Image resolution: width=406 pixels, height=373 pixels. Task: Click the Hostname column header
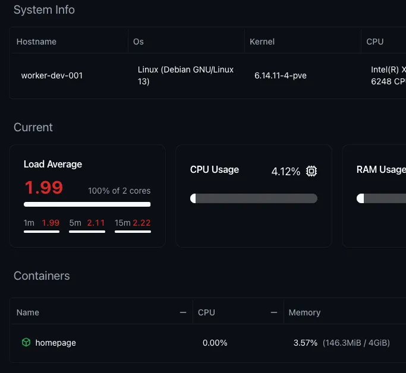point(36,42)
